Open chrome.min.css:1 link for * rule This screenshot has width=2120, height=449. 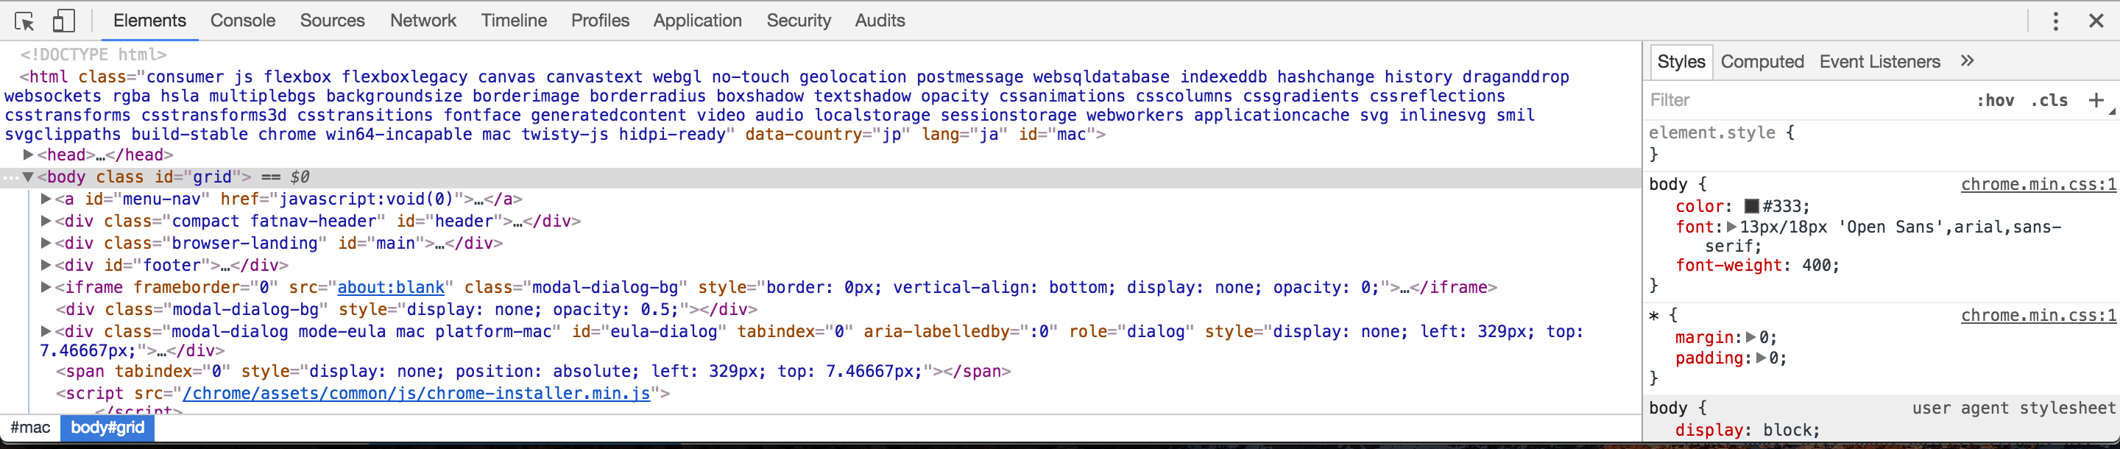tap(2038, 315)
